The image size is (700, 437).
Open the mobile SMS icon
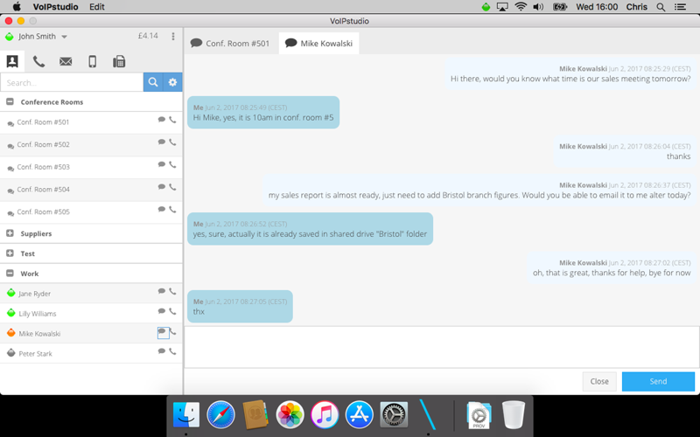click(x=93, y=61)
